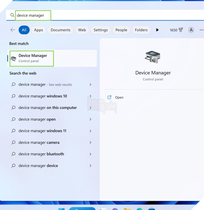The width and height of the screenshot is (204, 210).
Task: Filter results by People
Action: pyautogui.click(x=121, y=30)
